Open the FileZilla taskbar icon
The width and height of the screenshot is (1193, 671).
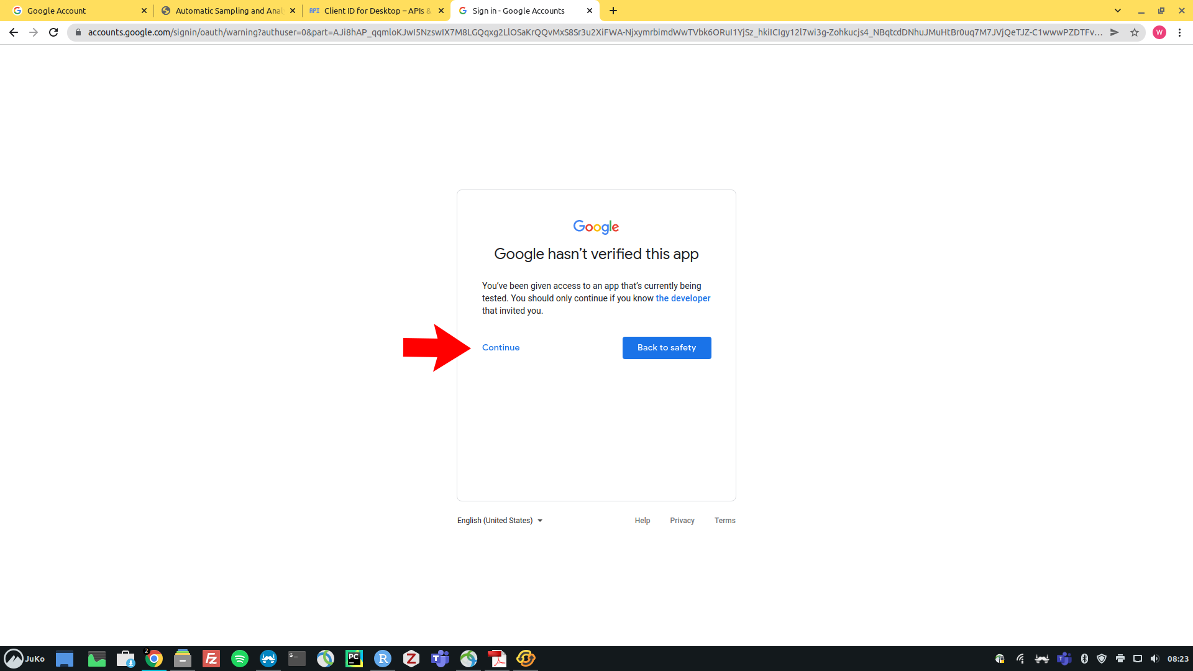[211, 659]
